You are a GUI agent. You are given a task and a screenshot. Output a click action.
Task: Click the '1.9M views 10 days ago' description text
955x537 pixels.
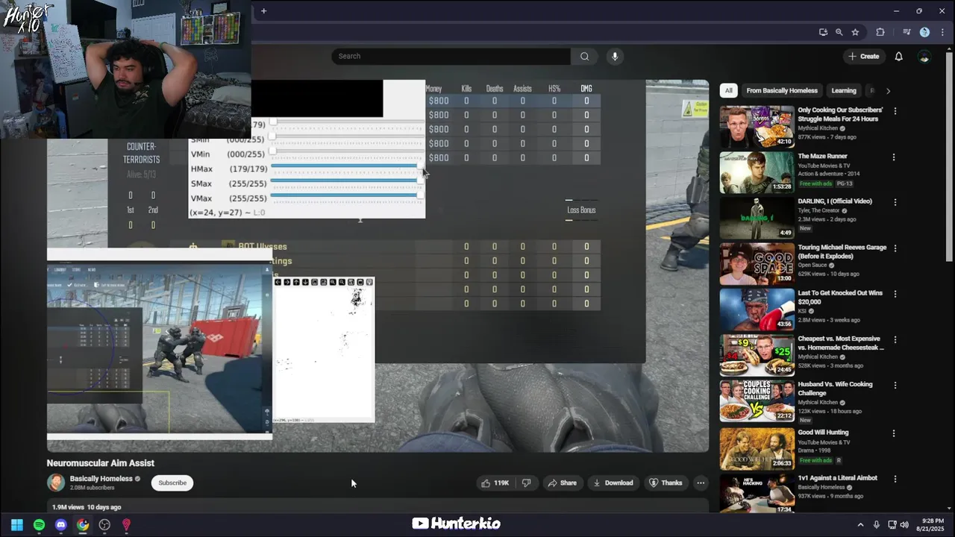pyautogui.click(x=87, y=507)
